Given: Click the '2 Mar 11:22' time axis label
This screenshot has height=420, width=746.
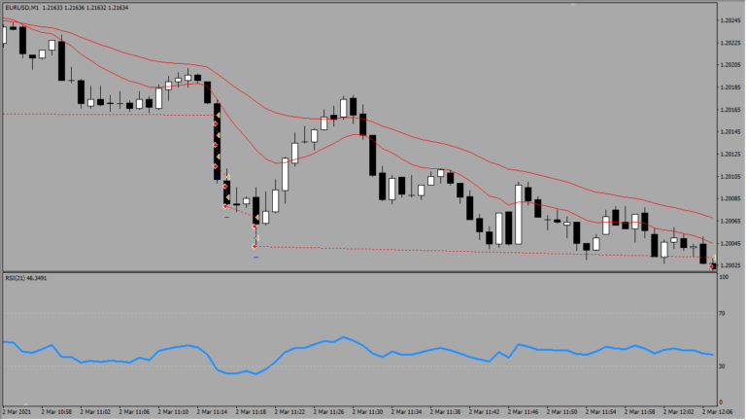Looking at the screenshot, I should pyautogui.click(x=290, y=412).
